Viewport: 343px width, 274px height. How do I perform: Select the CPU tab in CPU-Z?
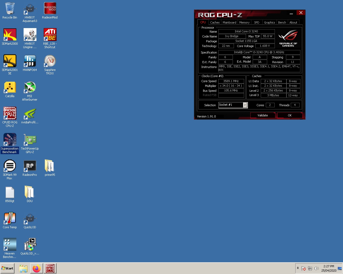pos(203,22)
